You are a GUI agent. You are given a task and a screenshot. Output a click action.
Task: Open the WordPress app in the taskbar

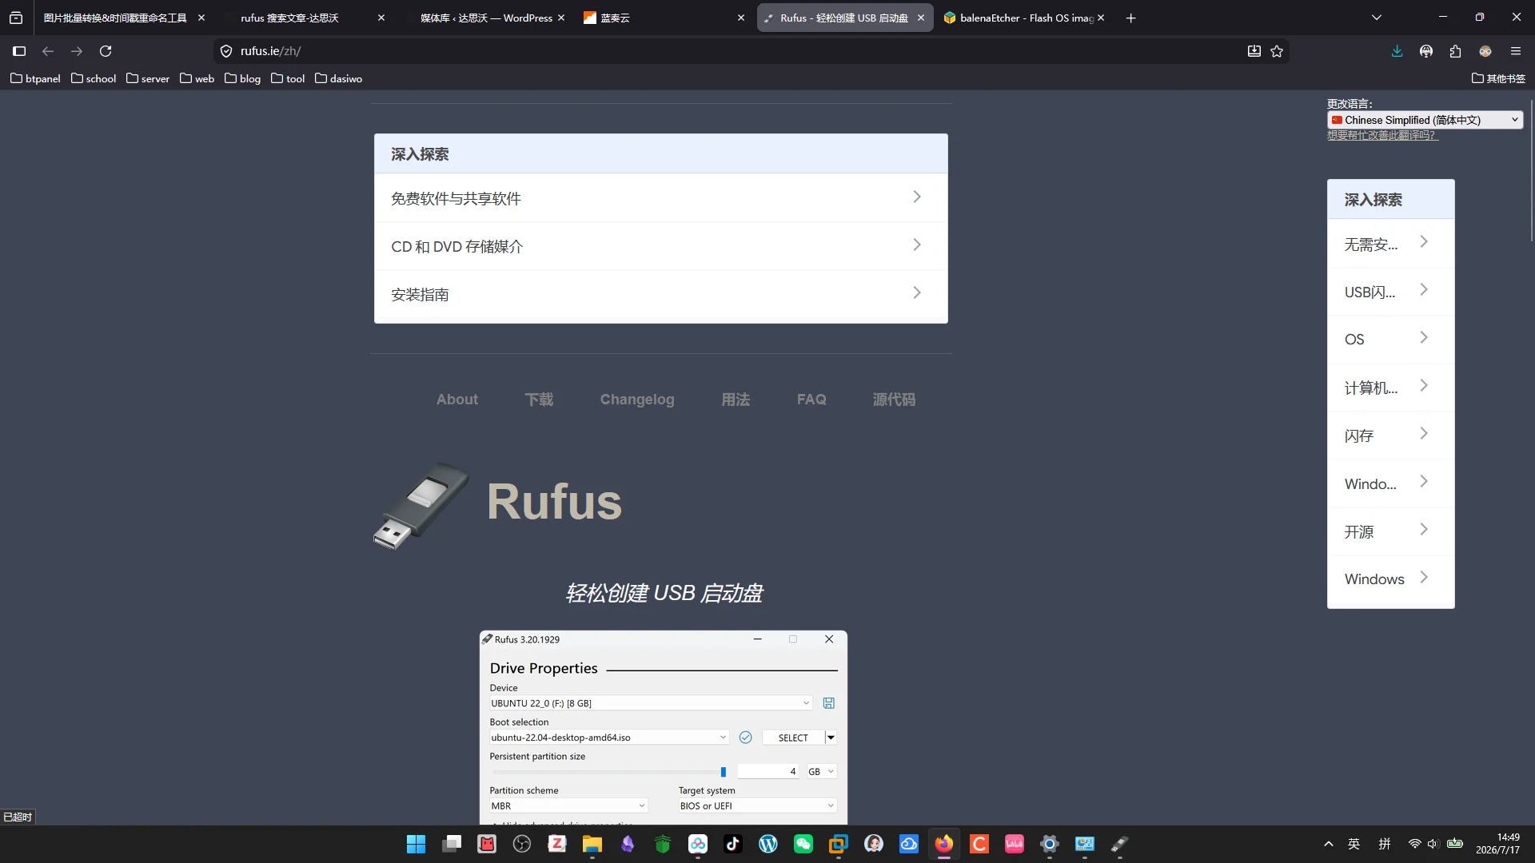click(x=768, y=844)
